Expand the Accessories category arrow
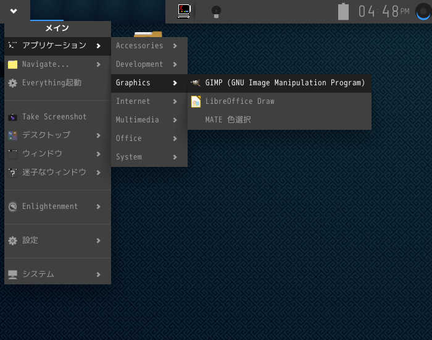 click(175, 46)
